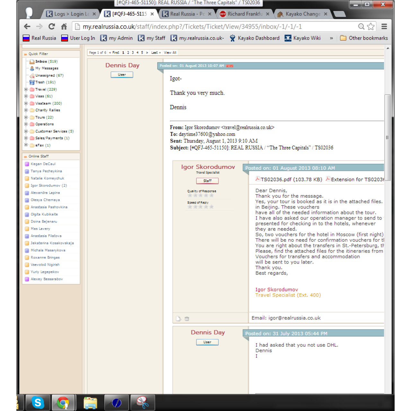Toggle Tanya Pecheykins availability indicator

[x=27, y=171]
